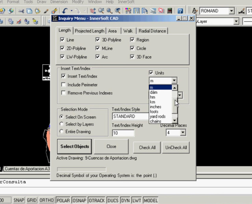Activate the Pan hand tool
The image size is (252, 204).
click(x=93, y=11)
